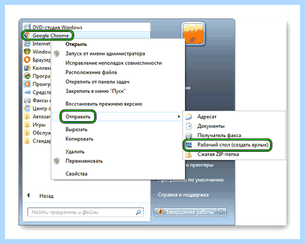Click the user account picture thumbnail
Image resolution: width=305 pixels, height=244 pixels.
pyautogui.click(x=193, y=34)
